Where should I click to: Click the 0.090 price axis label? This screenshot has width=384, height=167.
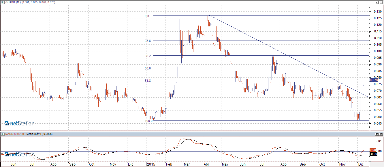(378, 64)
